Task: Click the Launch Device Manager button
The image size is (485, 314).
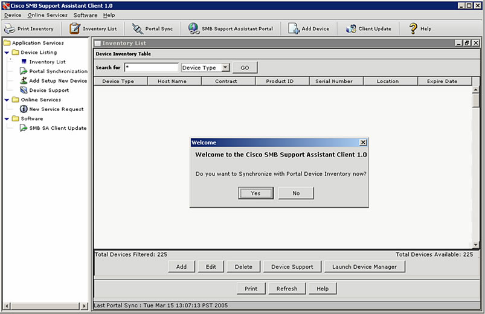Action: point(365,267)
